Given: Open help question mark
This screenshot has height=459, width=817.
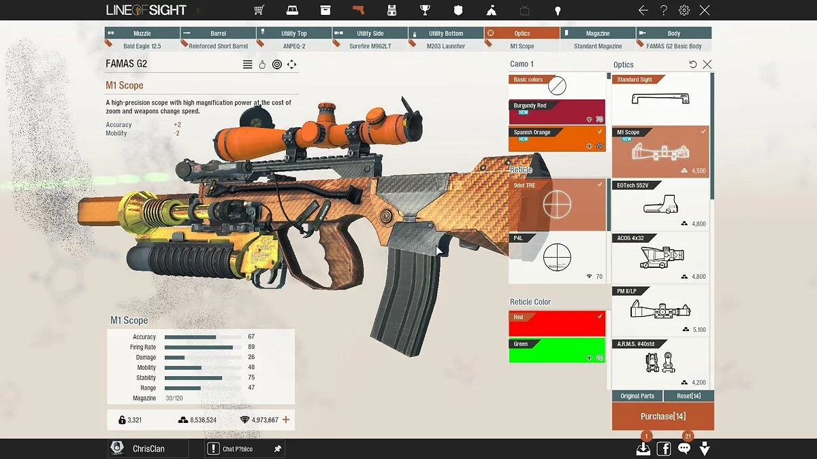Looking at the screenshot, I should tap(664, 10).
